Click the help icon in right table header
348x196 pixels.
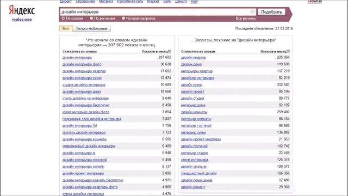point(288,51)
